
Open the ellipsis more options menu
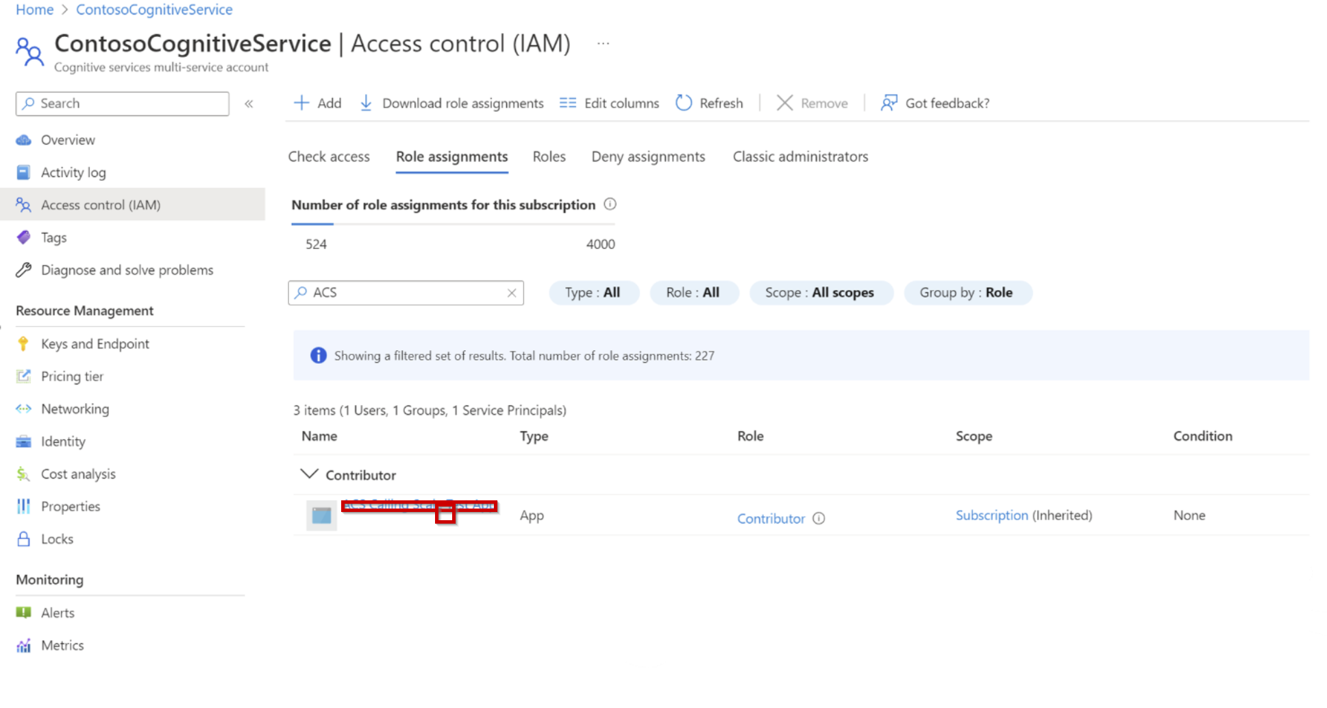pyautogui.click(x=603, y=43)
